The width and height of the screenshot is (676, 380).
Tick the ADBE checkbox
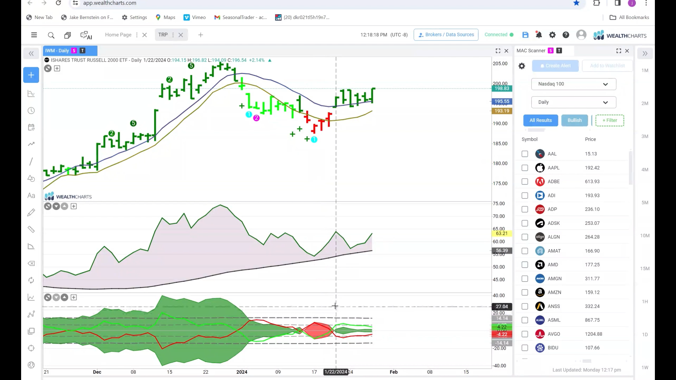point(525,182)
